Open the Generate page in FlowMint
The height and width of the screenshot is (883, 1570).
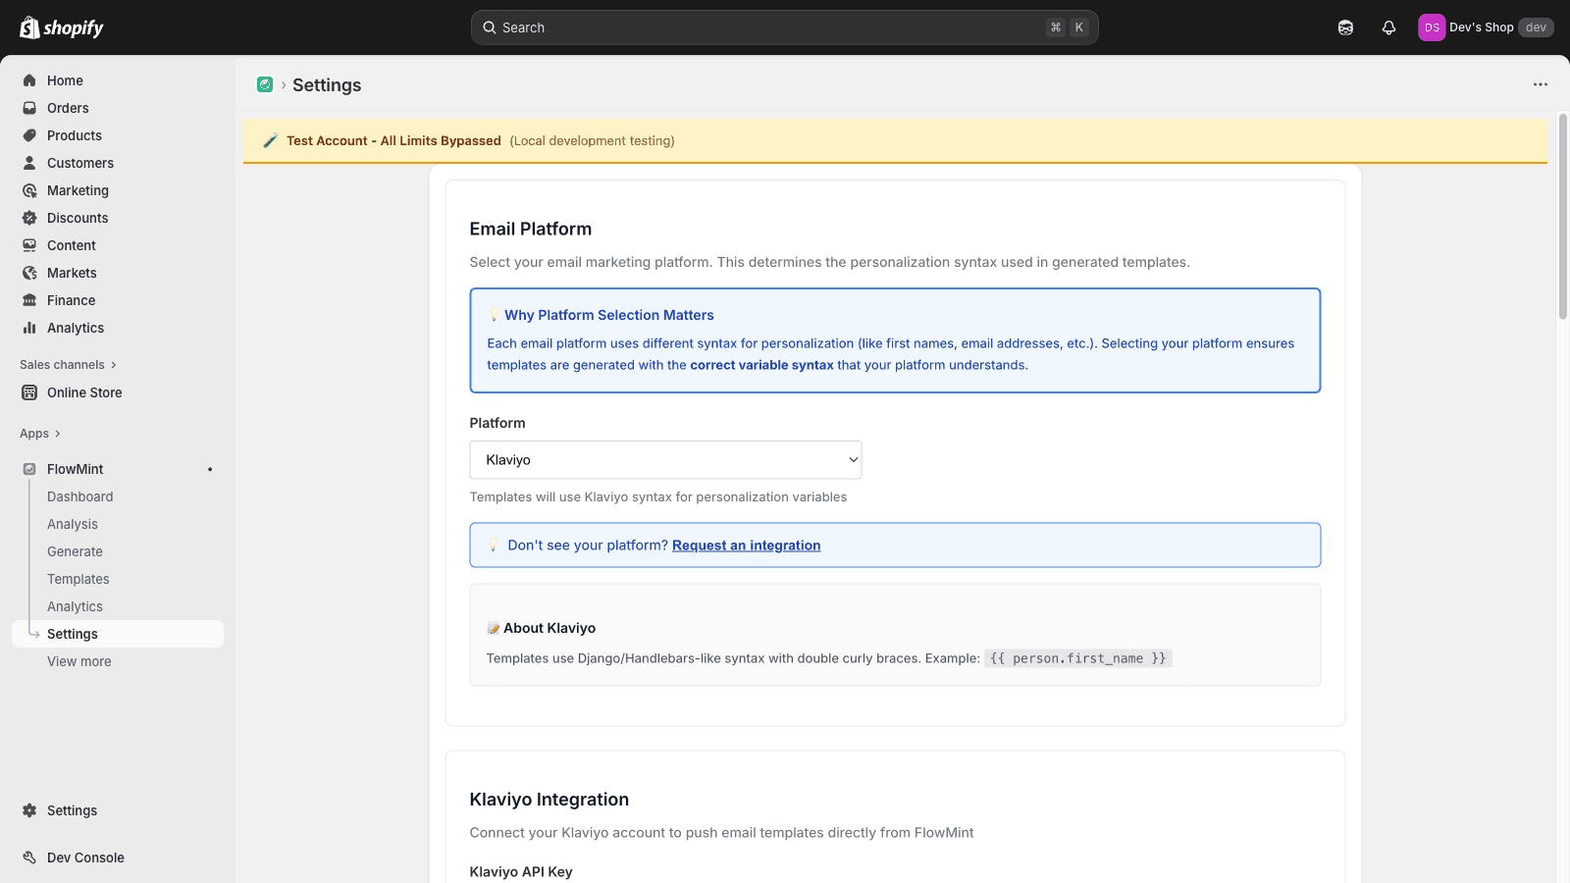75,551
